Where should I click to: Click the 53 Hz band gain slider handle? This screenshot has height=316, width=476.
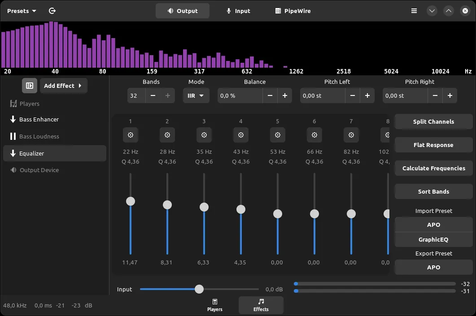(277, 214)
